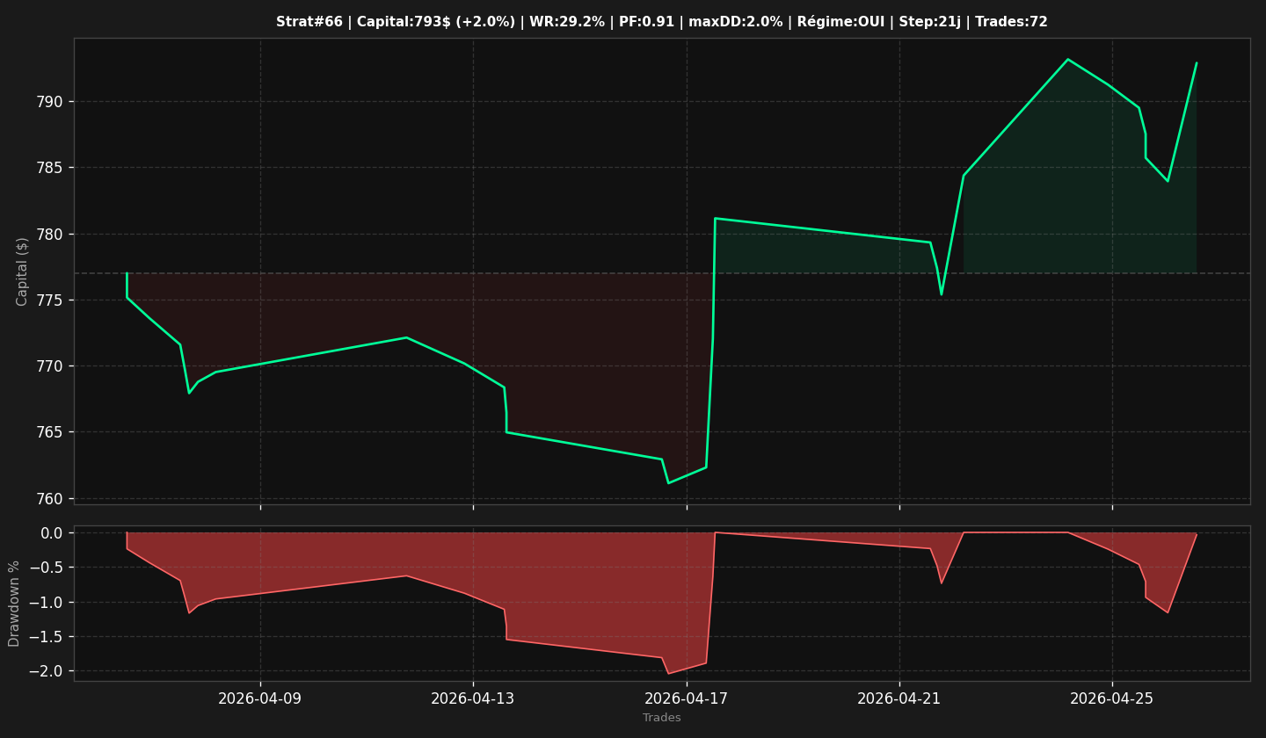Click the -0.5 tick on drawdown axis
This screenshot has height=738, width=1266.
[46, 568]
